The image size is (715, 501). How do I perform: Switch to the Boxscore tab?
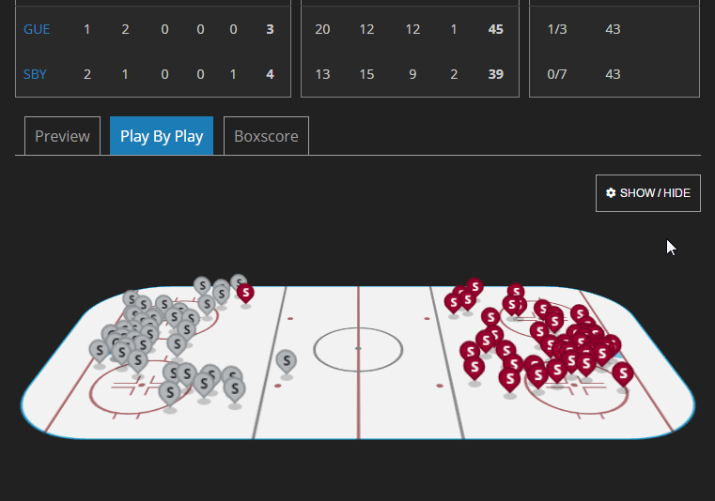[266, 136]
